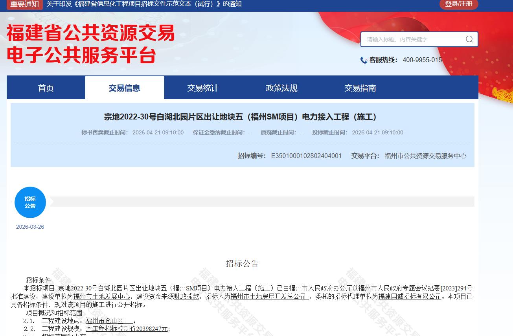Click the tender number E3501000102802404001
Viewport: 513px width, 336px height.
coord(306,156)
